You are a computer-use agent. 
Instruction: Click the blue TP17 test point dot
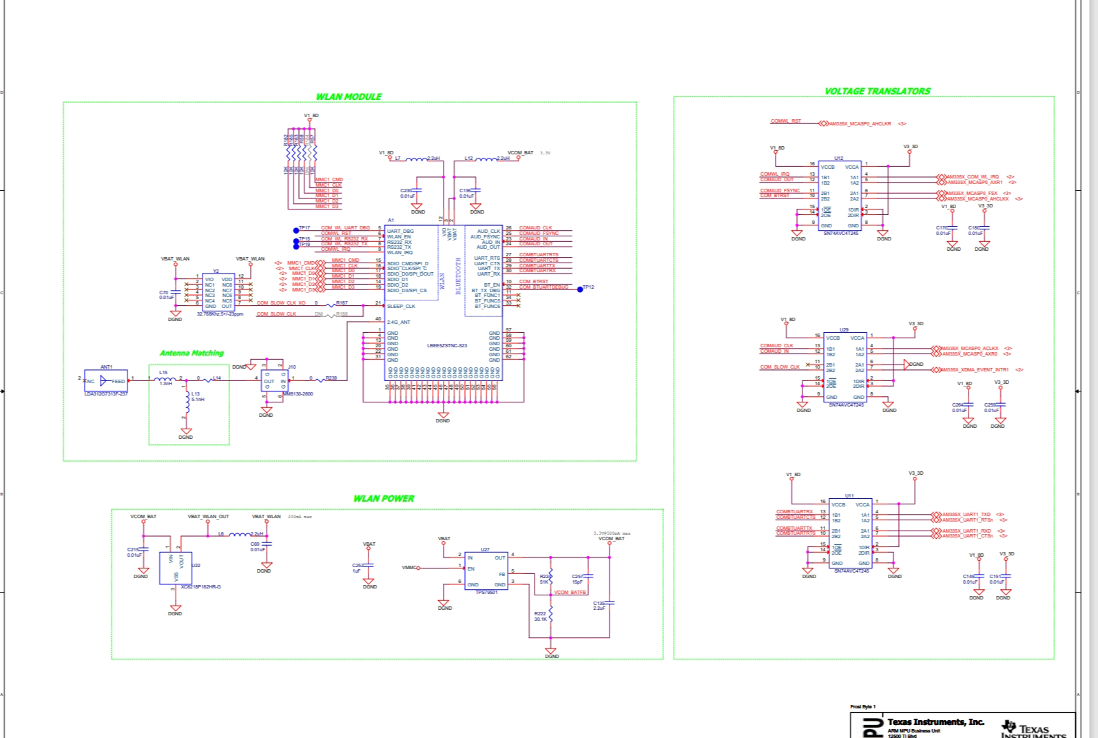click(296, 230)
